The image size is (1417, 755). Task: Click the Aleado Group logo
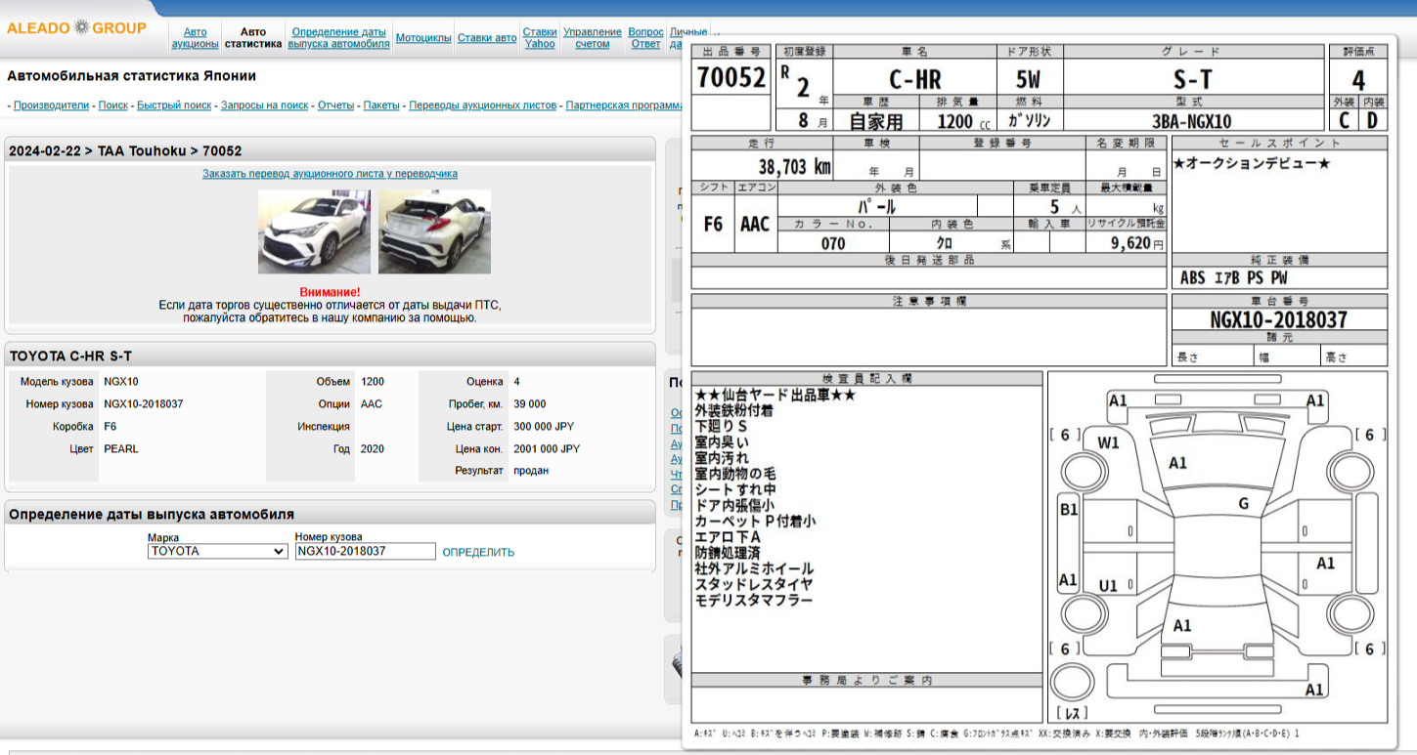pyautogui.click(x=76, y=28)
